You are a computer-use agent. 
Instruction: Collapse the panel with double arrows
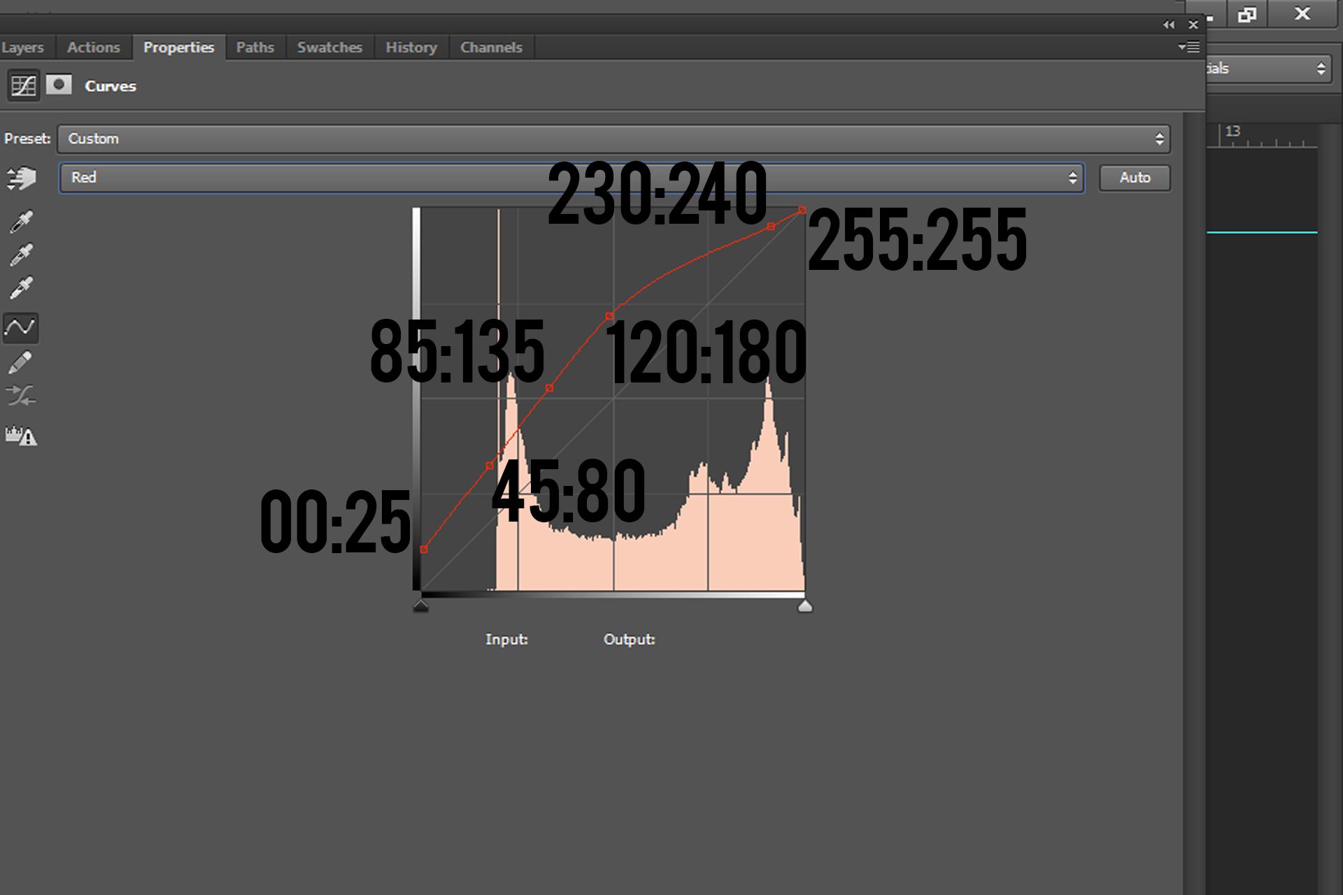[1169, 24]
